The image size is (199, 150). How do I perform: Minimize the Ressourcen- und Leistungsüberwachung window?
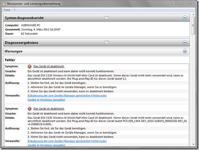pos(174,3)
